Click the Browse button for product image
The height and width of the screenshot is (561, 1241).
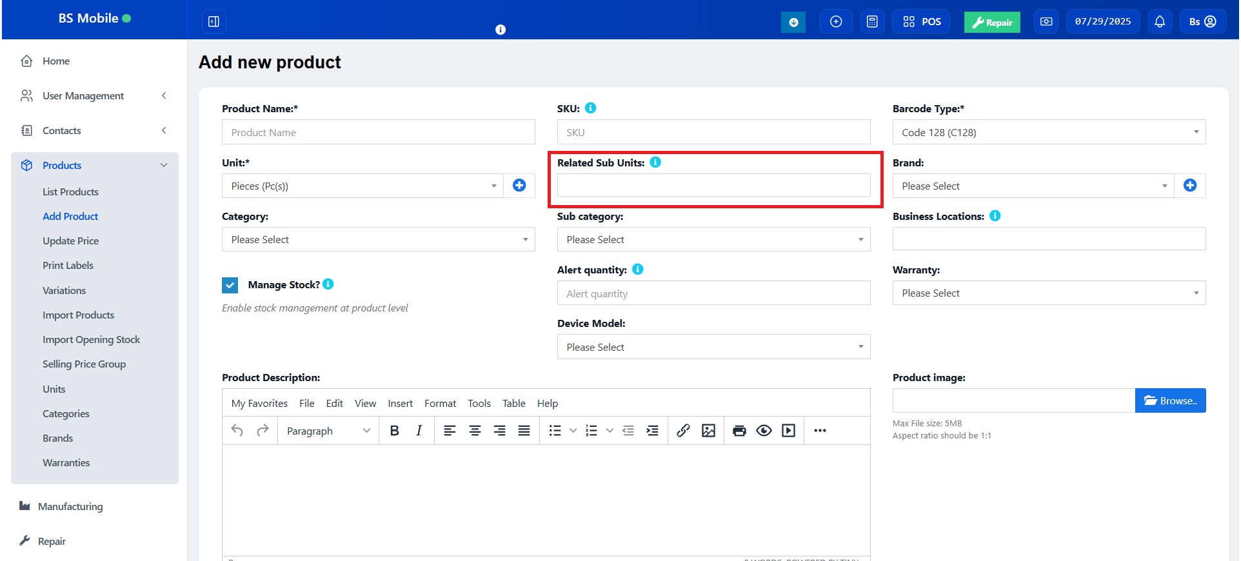[1169, 400]
